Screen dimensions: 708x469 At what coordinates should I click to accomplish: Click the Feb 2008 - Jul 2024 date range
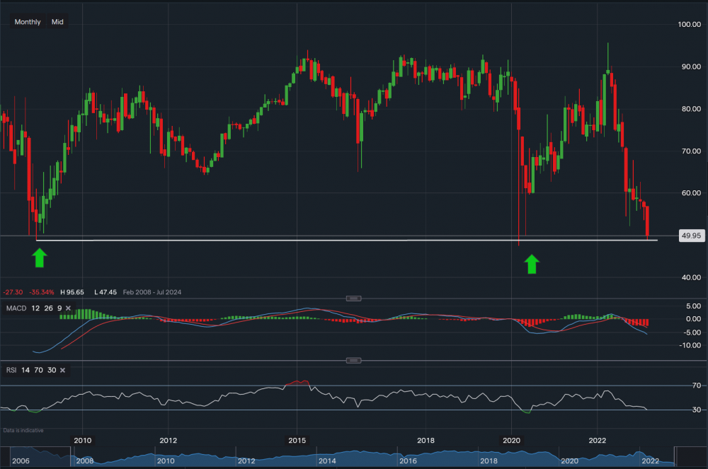coord(152,291)
